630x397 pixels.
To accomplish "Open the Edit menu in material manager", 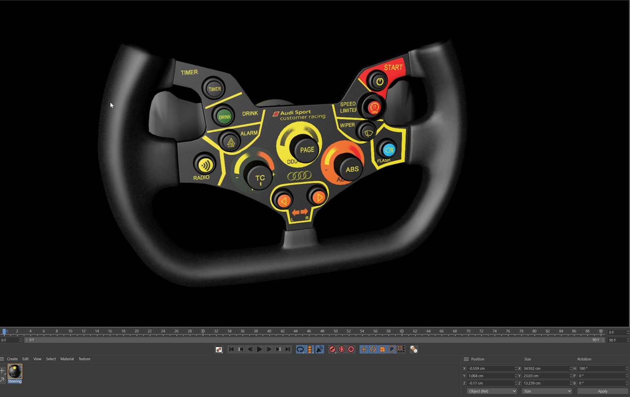I will coord(25,359).
